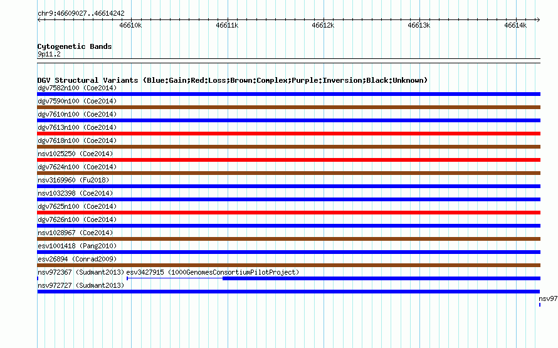Image resolution: width=558 pixels, height=348 pixels.
Task: Click the nsv1028967 (Coe2014) label
Action: [x=75, y=233]
